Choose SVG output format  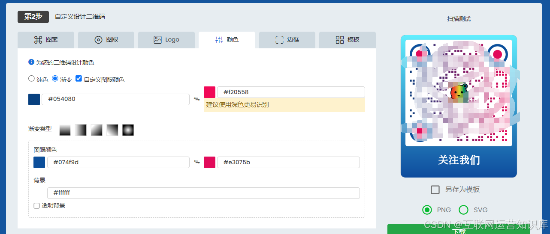(463, 210)
